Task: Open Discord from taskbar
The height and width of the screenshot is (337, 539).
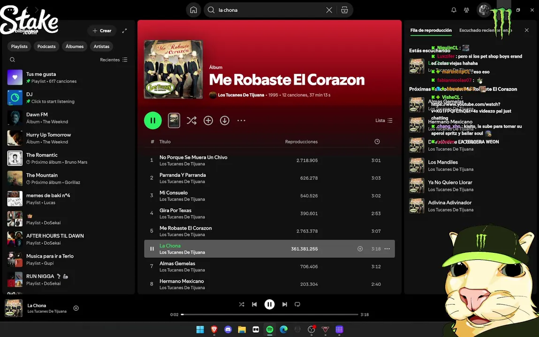Action: coord(228,330)
